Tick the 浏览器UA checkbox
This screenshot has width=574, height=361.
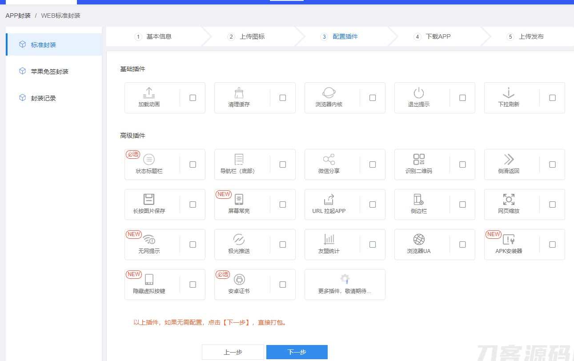pos(462,245)
